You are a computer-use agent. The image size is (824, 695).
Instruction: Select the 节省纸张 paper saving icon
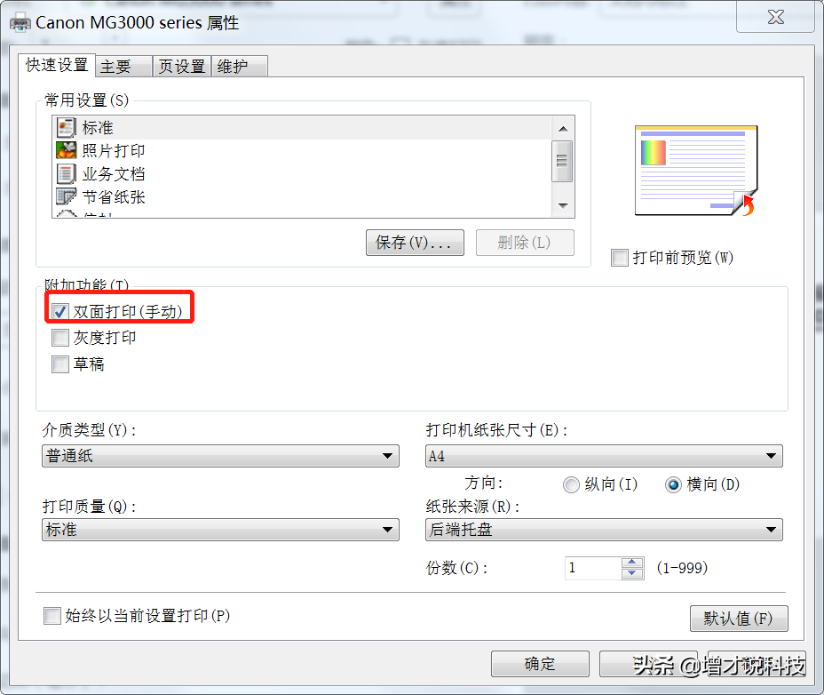(x=67, y=196)
